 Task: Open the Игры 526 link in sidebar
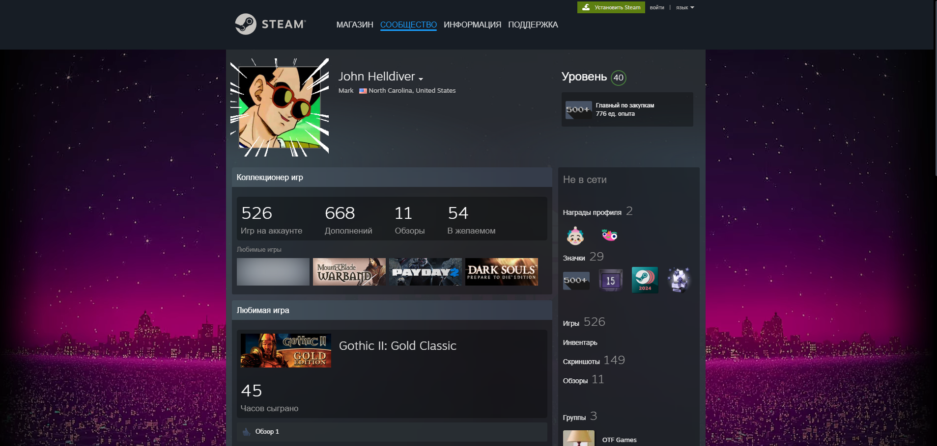coord(584,322)
